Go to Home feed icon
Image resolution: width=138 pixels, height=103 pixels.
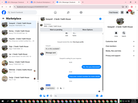[55, 12]
